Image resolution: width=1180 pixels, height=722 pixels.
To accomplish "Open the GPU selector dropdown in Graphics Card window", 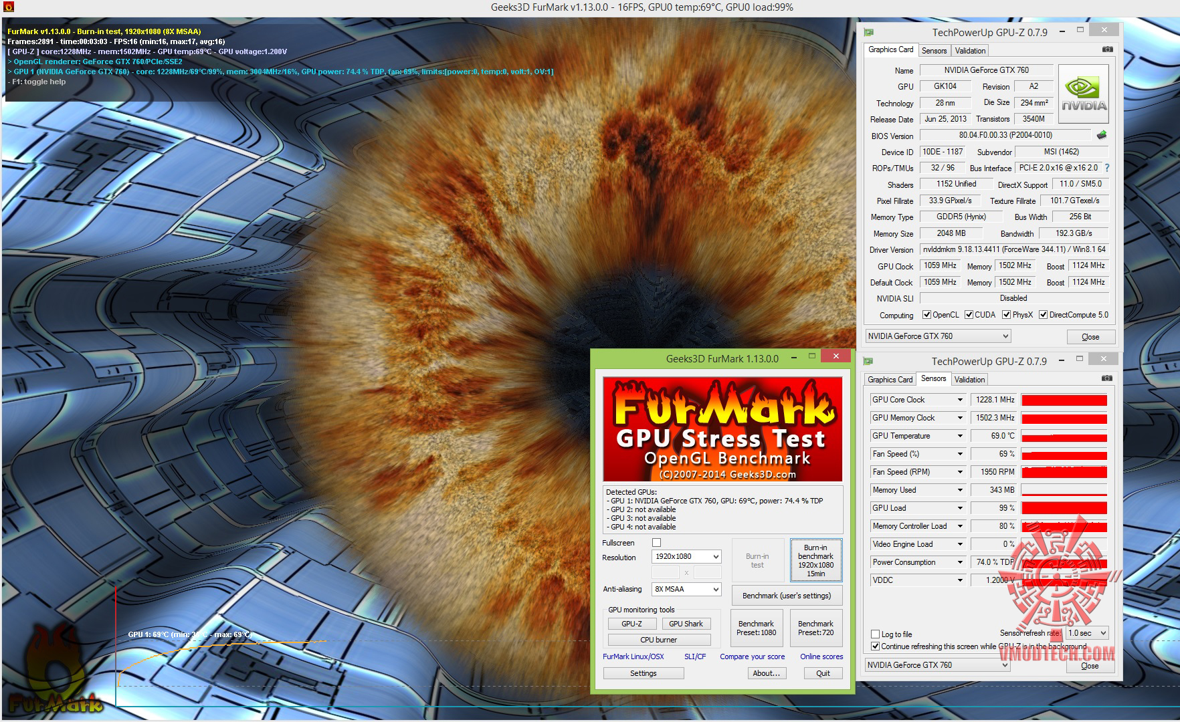I will 937,336.
